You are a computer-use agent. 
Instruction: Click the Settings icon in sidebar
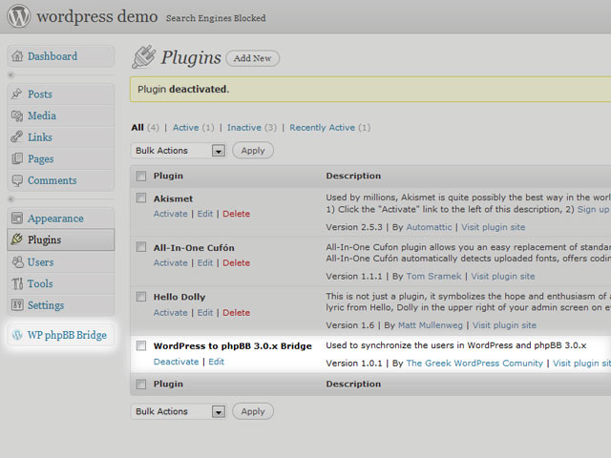pyautogui.click(x=17, y=304)
